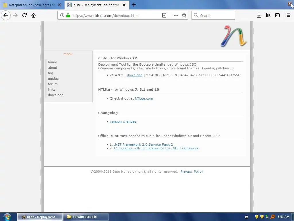Click the copyright Dino Nuhagic text

134,172
